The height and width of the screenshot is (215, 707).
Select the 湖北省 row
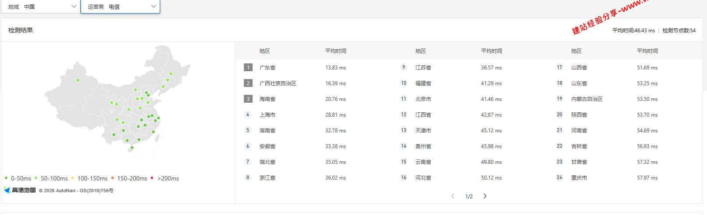[313, 162]
